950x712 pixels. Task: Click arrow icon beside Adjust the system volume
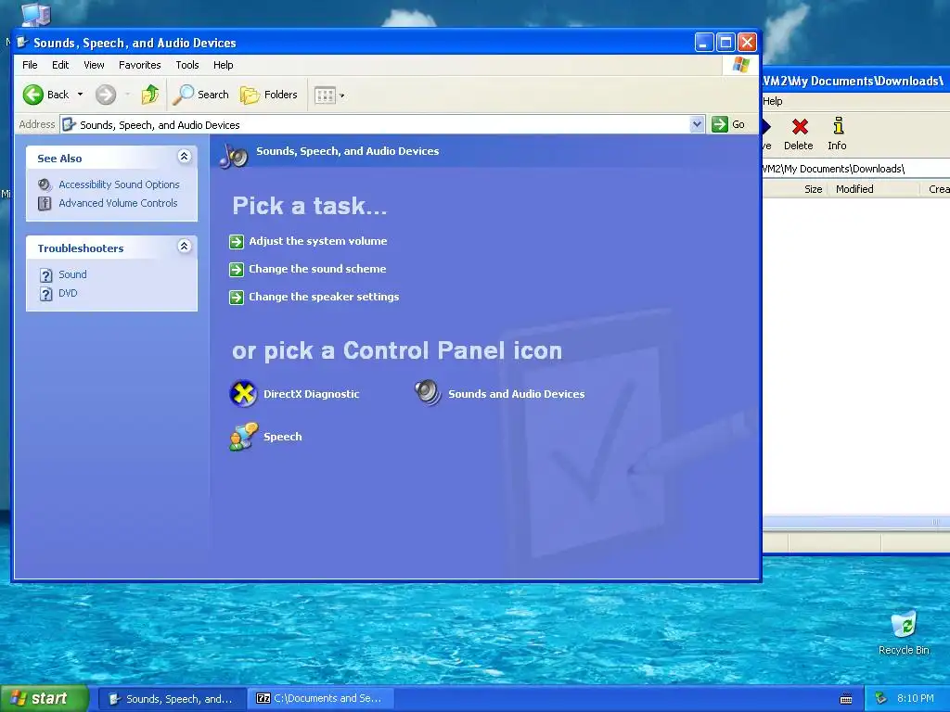coord(237,242)
